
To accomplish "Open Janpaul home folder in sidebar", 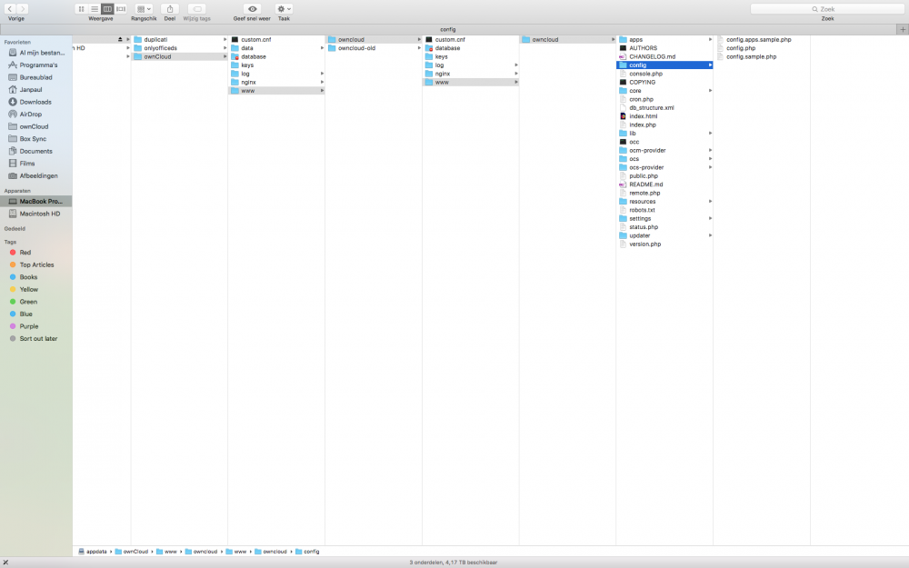I will point(36,90).
